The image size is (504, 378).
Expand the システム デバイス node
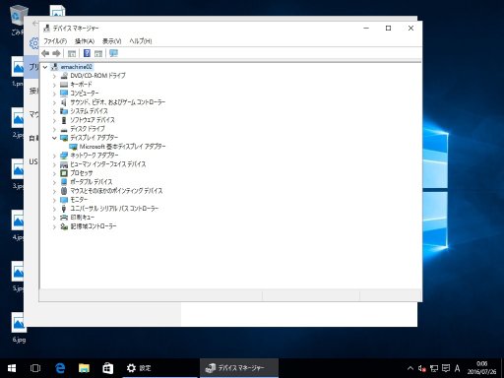(54, 111)
